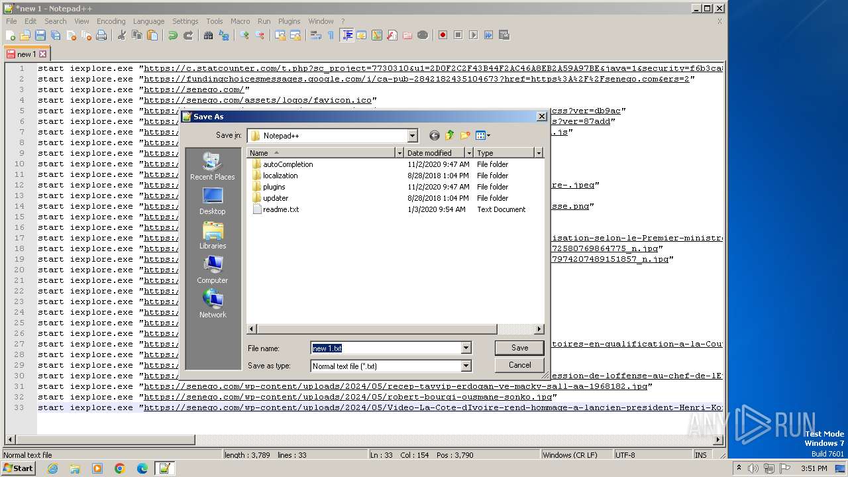Image resolution: width=848 pixels, height=477 pixels.
Task: Expand the File name history dropdown
Action: click(x=466, y=348)
